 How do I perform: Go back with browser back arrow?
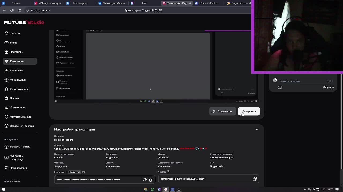(4, 10)
